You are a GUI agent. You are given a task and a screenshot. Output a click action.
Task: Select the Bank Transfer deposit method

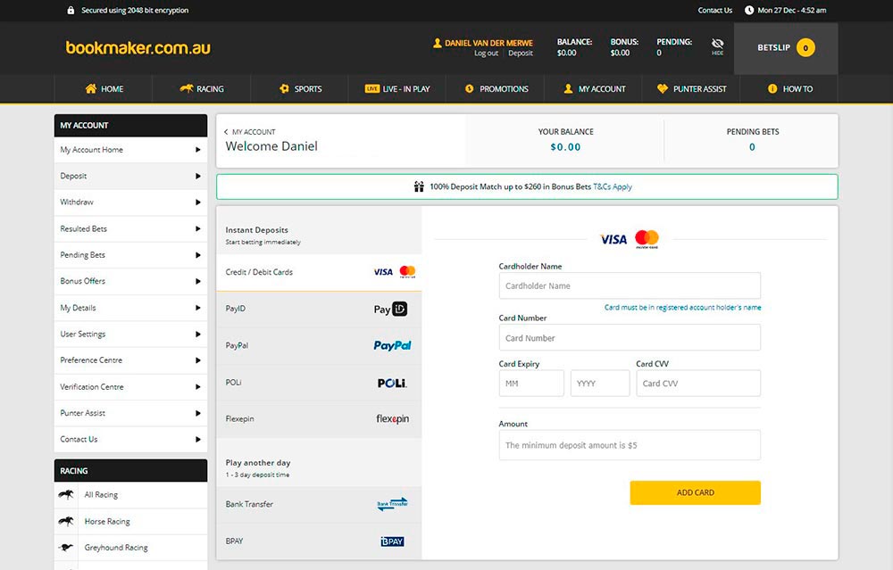(x=319, y=505)
